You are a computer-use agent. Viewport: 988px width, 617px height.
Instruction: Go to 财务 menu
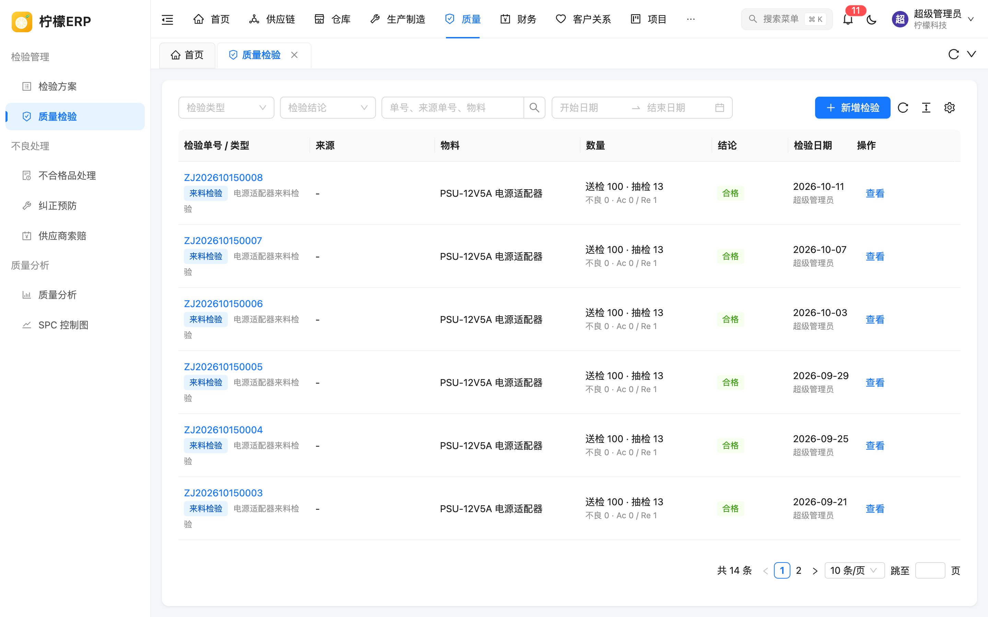pyautogui.click(x=518, y=19)
